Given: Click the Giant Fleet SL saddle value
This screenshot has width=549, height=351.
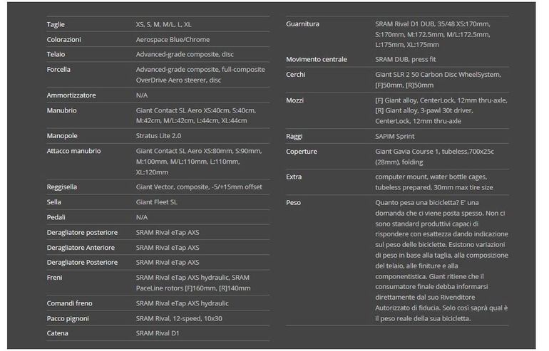Looking at the screenshot, I should 156,202.
